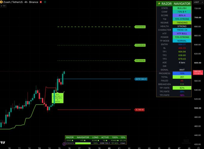Click 'TP1 82%' in the bottom panel
The image size is (204, 149).
point(115,143)
